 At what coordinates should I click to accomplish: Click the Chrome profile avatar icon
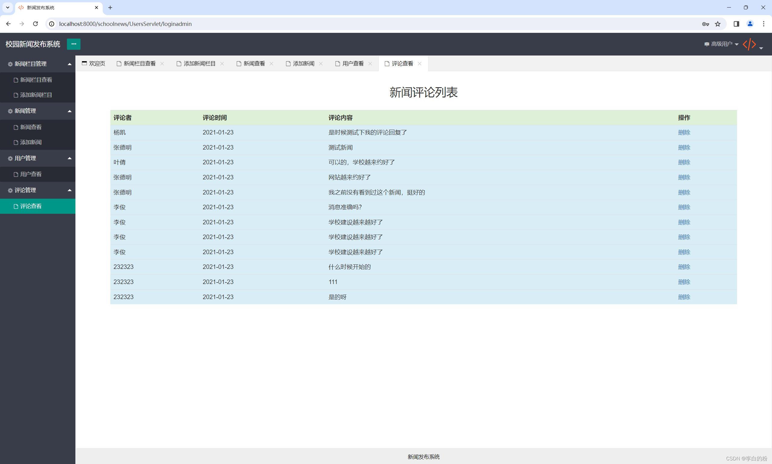coord(750,24)
